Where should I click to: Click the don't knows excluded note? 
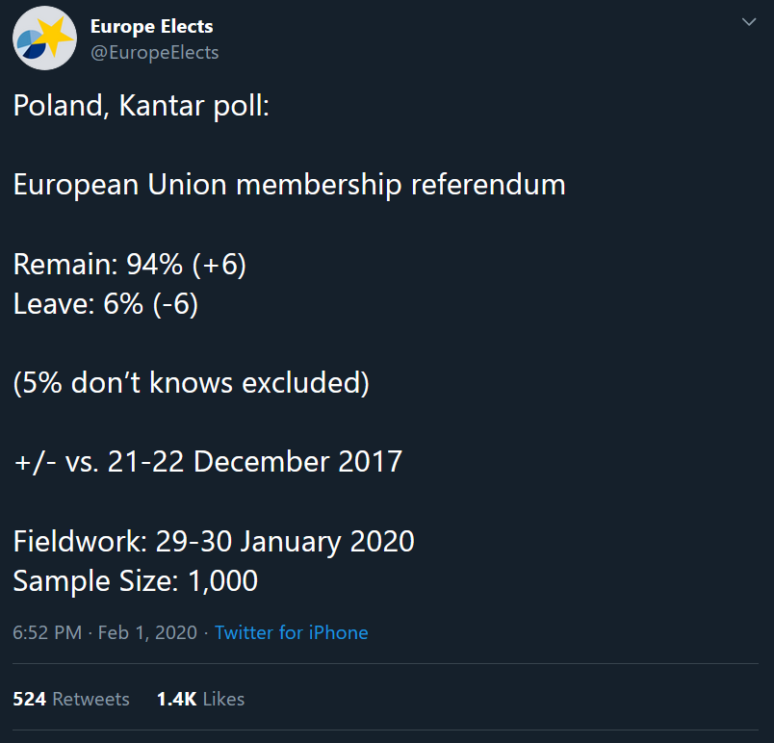(x=191, y=382)
